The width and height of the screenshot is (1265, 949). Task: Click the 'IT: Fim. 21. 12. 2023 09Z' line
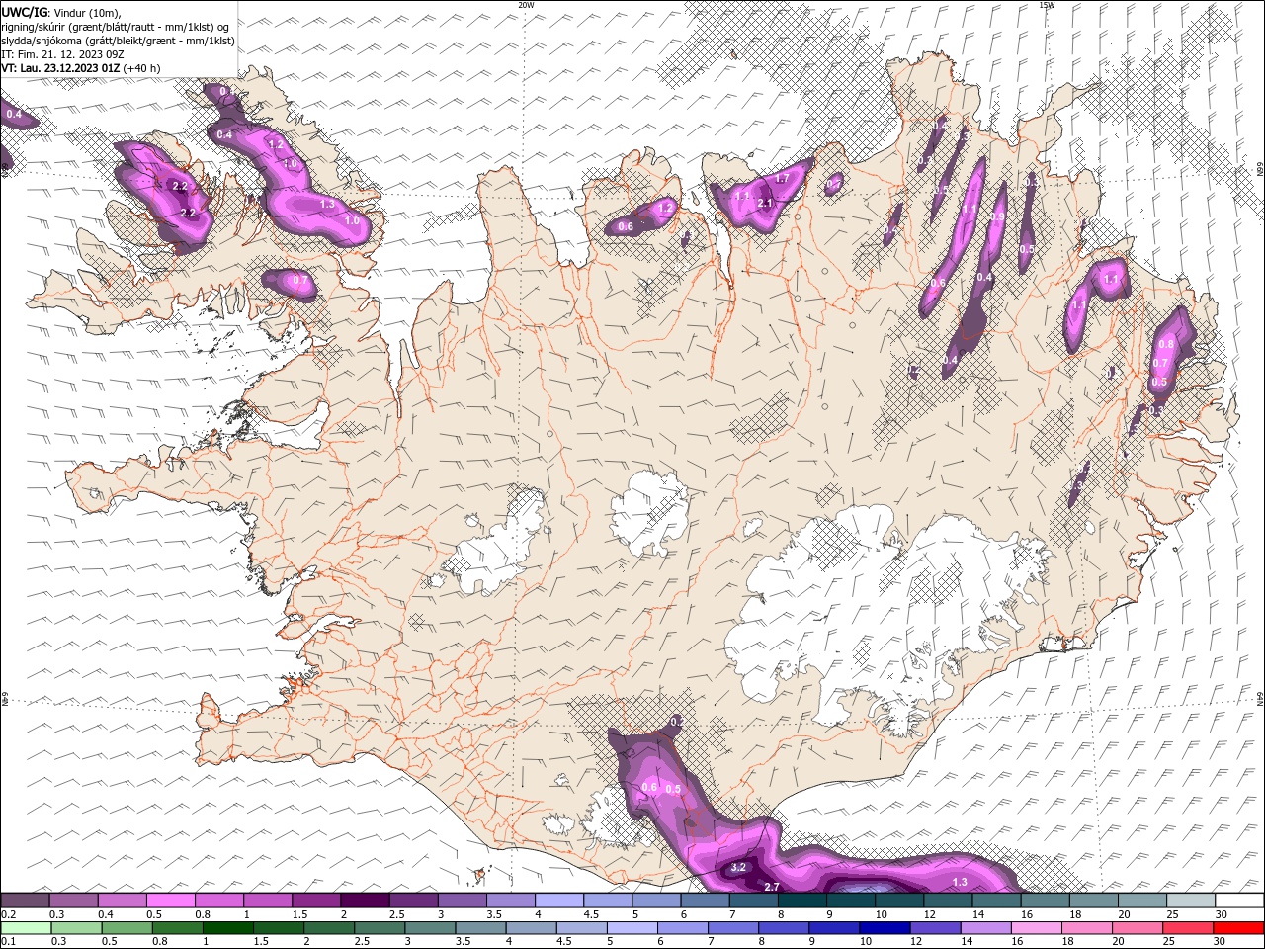tap(62, 54)
